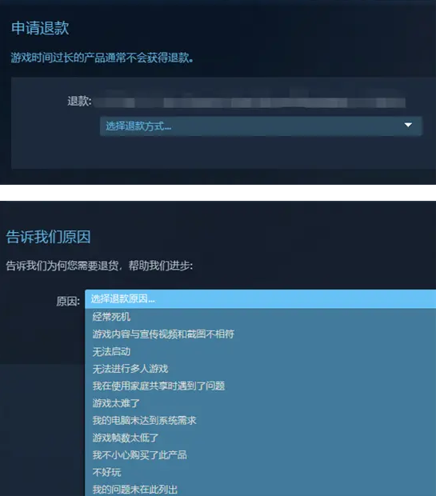Image resolution: width=436 pixels, height=496 pixels.
Task: Open the 选择退款原因 reason dropdown
Action: tap(260, 299)
